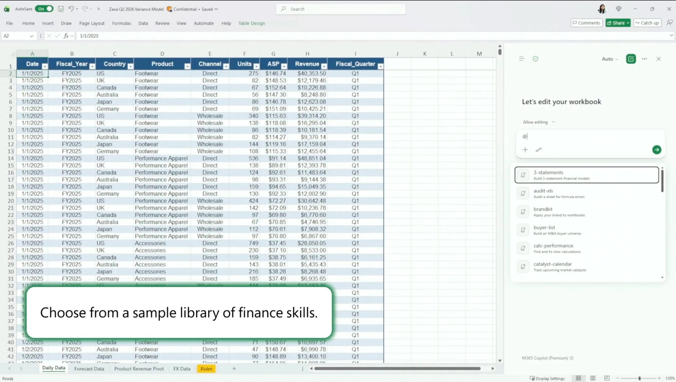
Task: Open the user profile picture
Action: (x=602, y=9)
